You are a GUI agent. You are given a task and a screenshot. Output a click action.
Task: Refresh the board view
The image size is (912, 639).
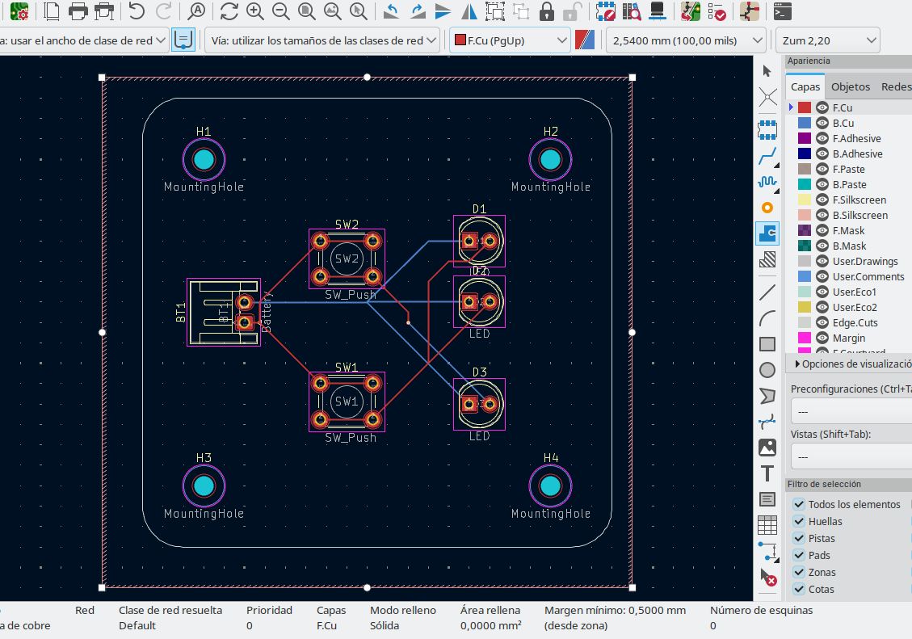(229, 11)
